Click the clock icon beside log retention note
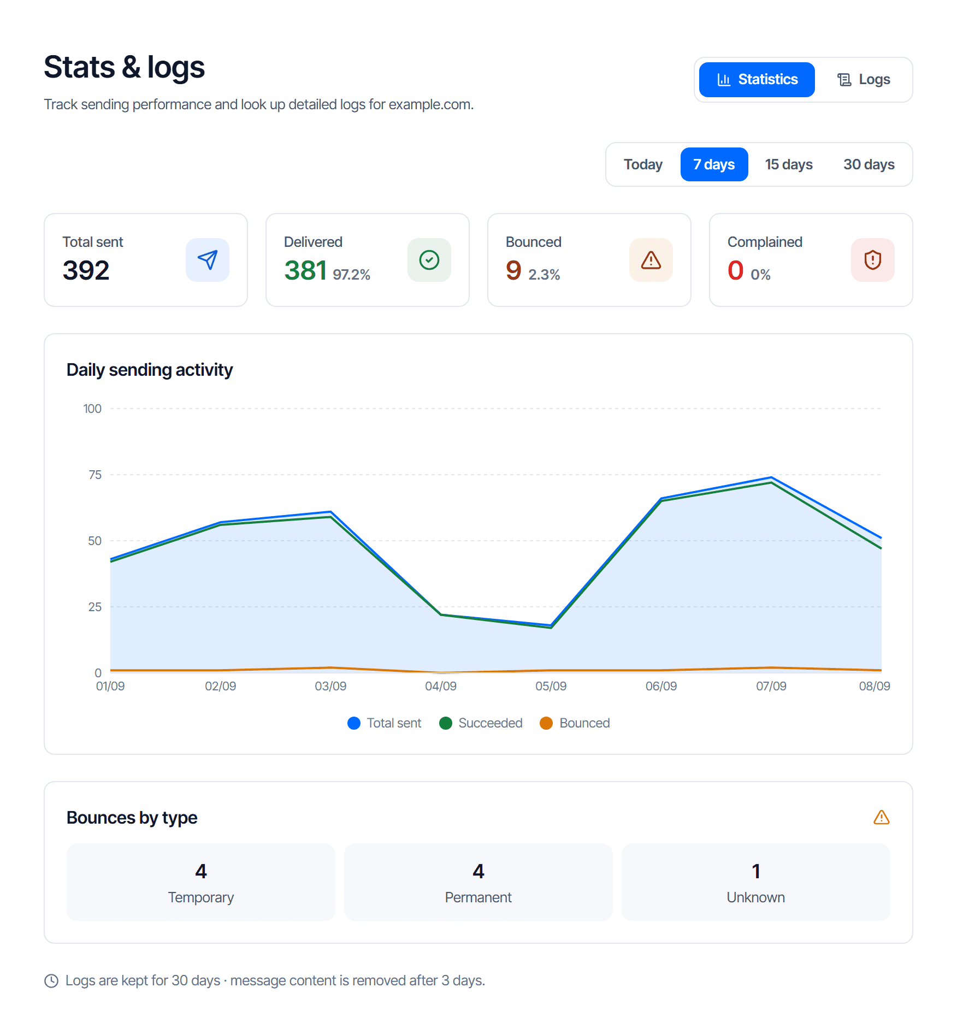This screenshot has height=1017, width=957. (x=51, y=981)
